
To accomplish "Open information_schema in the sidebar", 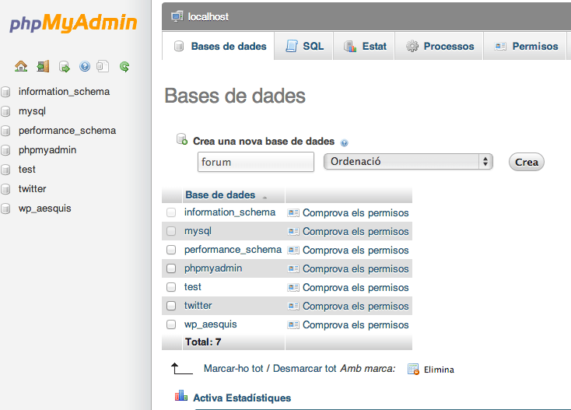I will (64, 92).
